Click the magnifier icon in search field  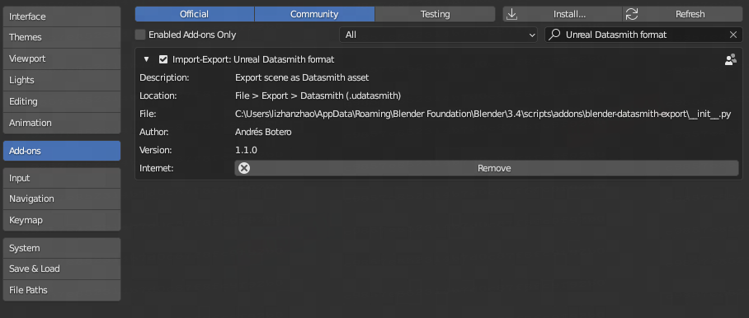(x=554, y=35)
